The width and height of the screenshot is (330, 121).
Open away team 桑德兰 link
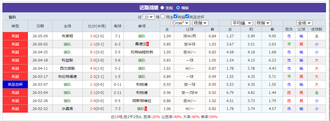click(x=141, y=44)
